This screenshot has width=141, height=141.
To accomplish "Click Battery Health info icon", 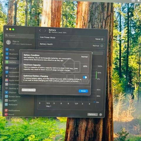I will click(102, 46).
